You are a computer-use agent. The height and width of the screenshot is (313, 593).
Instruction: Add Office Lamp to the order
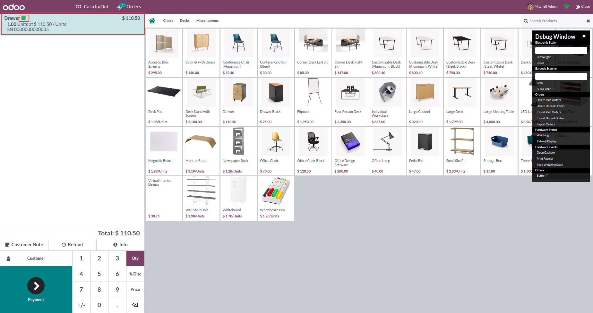(387, 151)
